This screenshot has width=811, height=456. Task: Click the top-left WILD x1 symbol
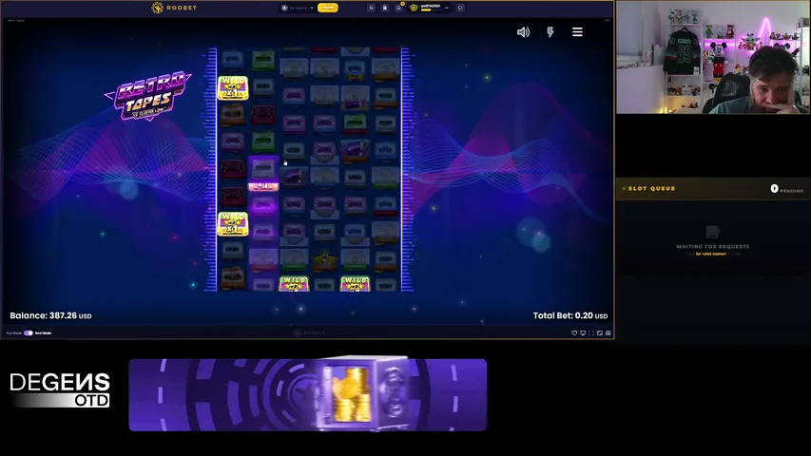coord(233,88)
